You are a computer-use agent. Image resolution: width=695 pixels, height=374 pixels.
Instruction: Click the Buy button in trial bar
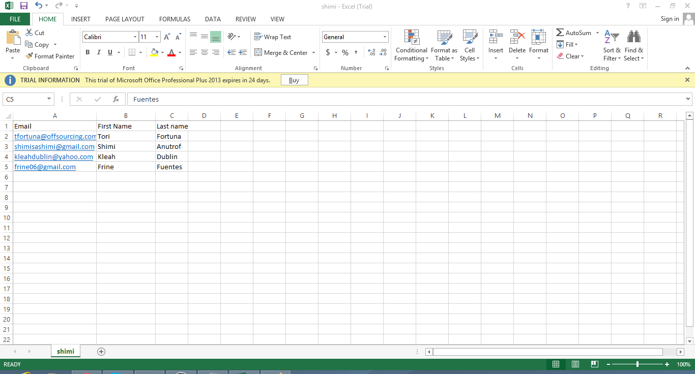coord(294,80)
